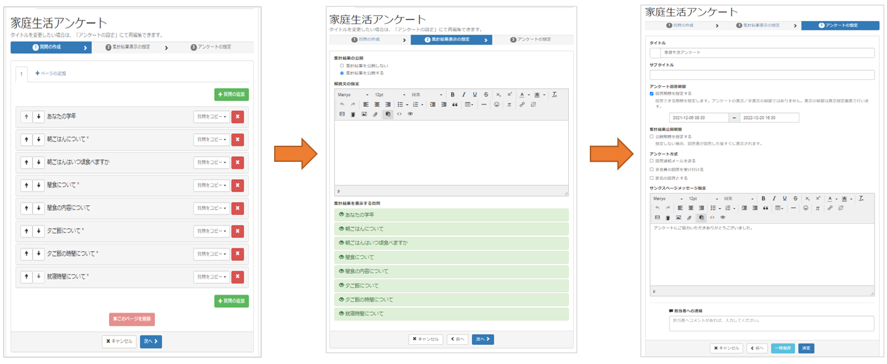887x364 pixels.
Task: Select 集計結果を公開しない radio option
Action: click(342, 65)
